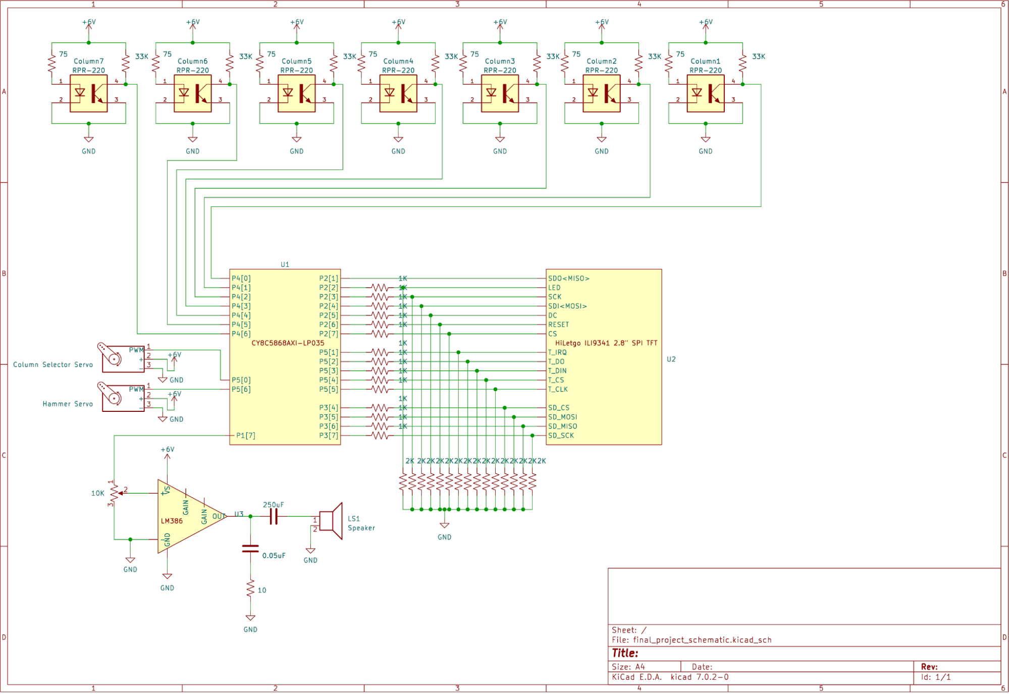1009x694 pixels.
Task: Click the HiLetgo ILI9341 2.8" SPI TFT label
Action: (x=606, y=343)
